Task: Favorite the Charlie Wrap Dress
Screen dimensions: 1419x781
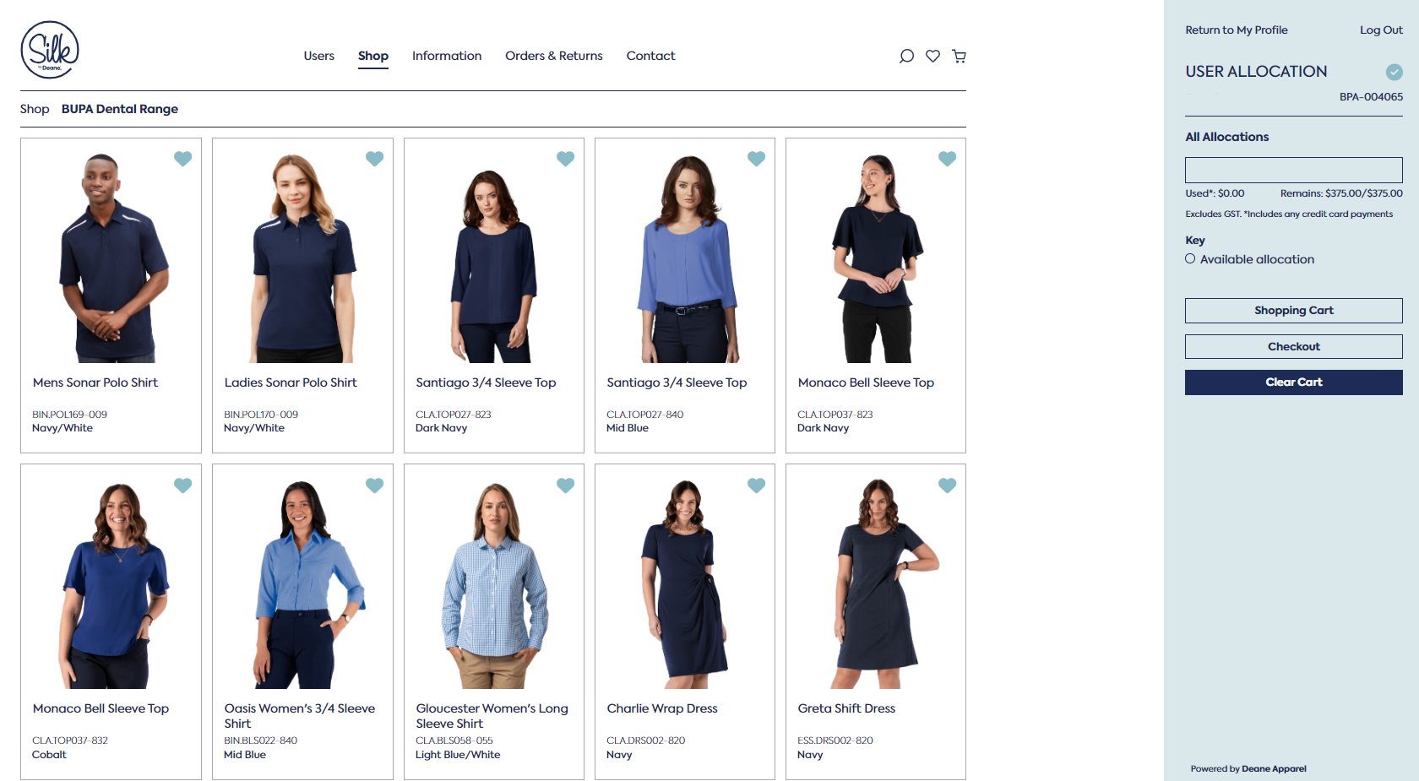Action: pos(756,485)
